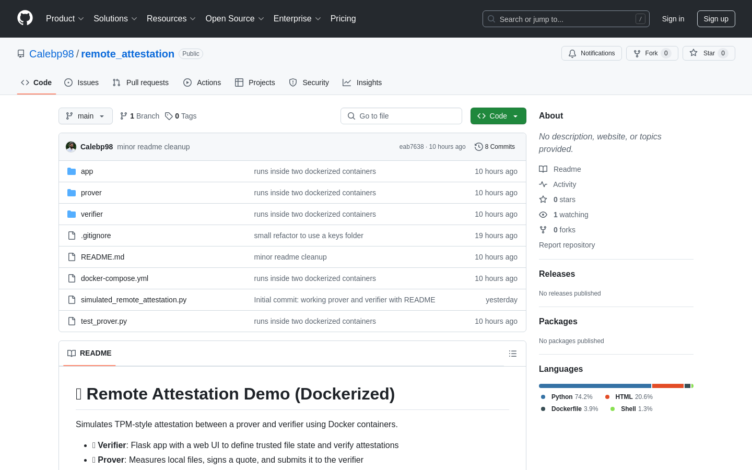
Task: Expand the Product menu
Action: (x=65, y=18)
